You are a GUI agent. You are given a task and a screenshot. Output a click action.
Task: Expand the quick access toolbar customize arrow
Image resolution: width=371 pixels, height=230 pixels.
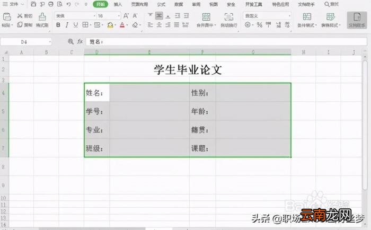pyautogui.click(x=86, y=4)
